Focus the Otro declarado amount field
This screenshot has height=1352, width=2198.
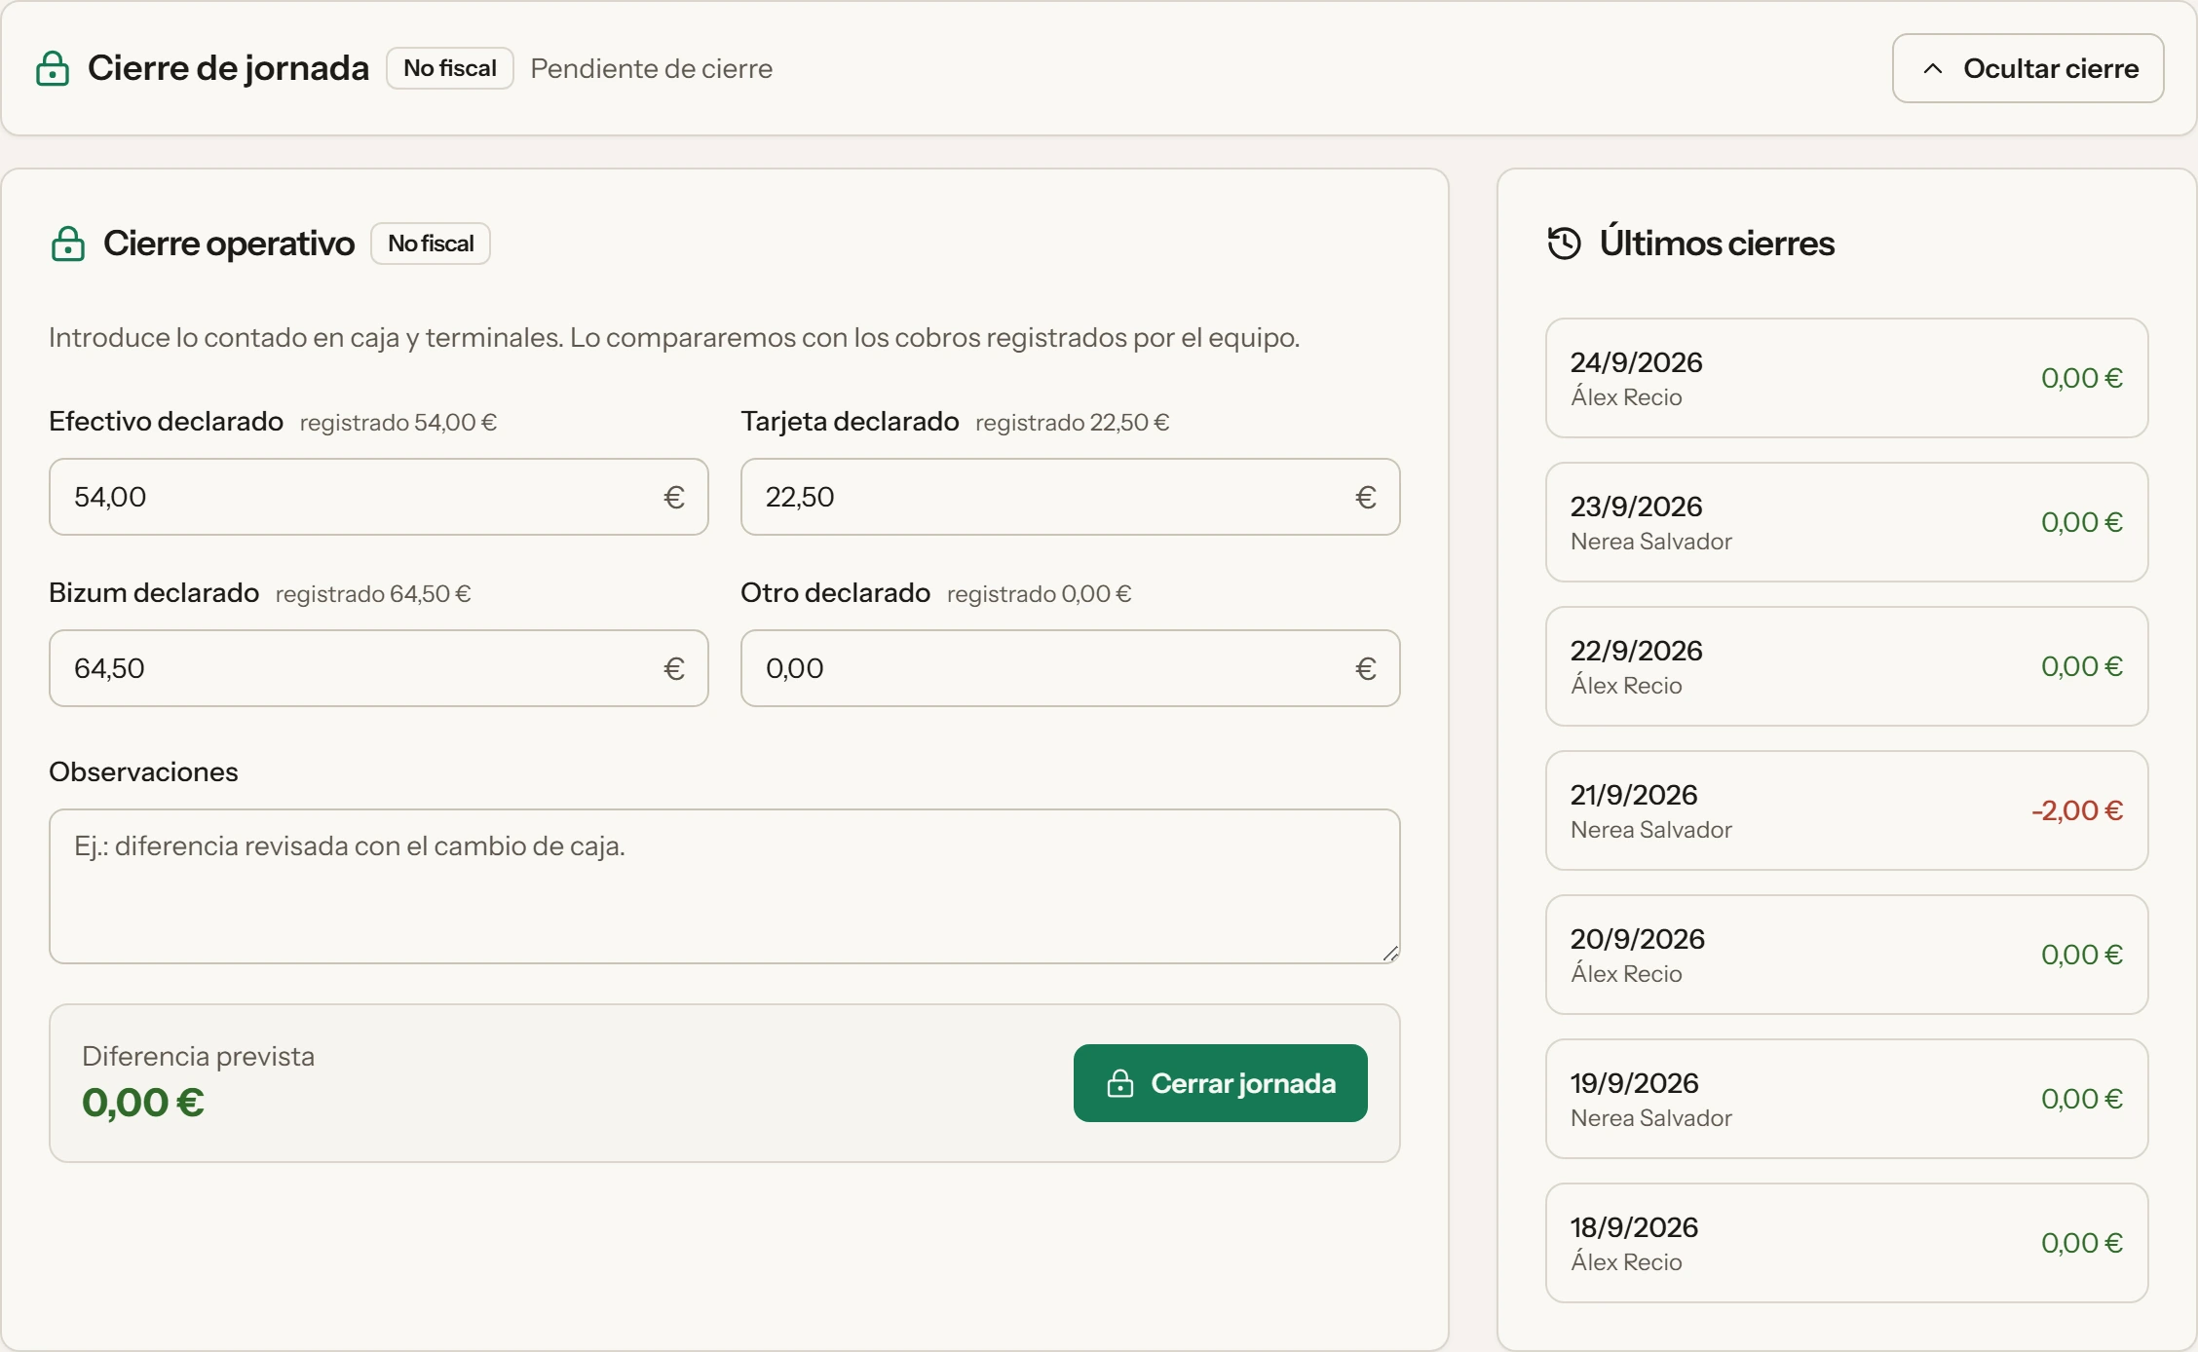coord(1071,668)
